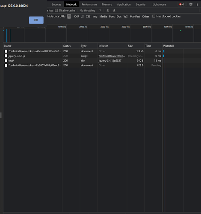
Task: Switch to the Performance tab
Action: pos(89,4)
